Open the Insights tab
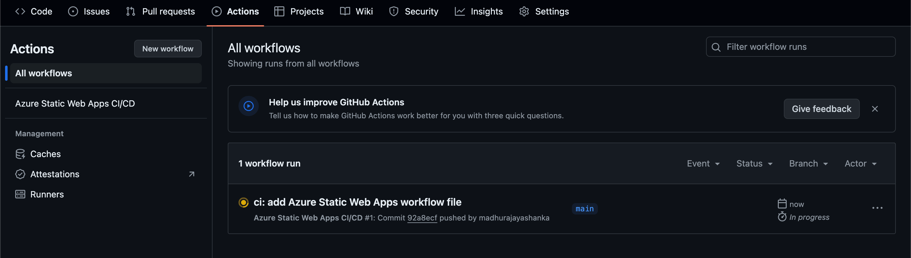The image size is (911, 258). [479, 12]
